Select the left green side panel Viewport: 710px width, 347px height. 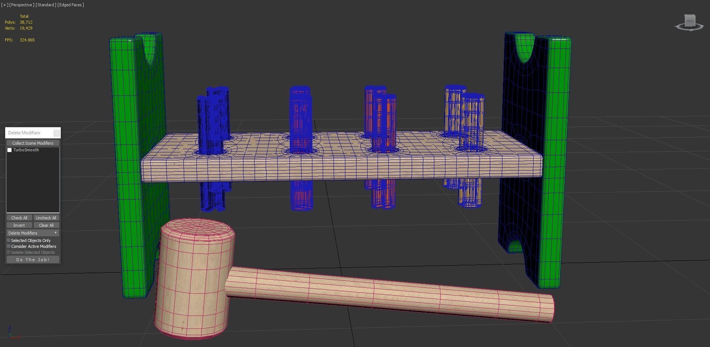pyautogui.click(x=128, y=166)
